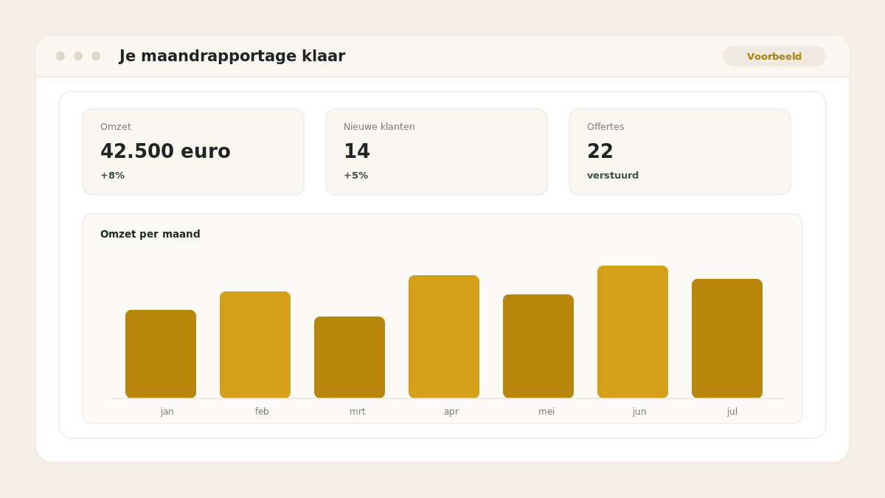The image size is (885, 498).
Task: Select the Omzet 42.500 euro card
Action: [x=193, y=152]
